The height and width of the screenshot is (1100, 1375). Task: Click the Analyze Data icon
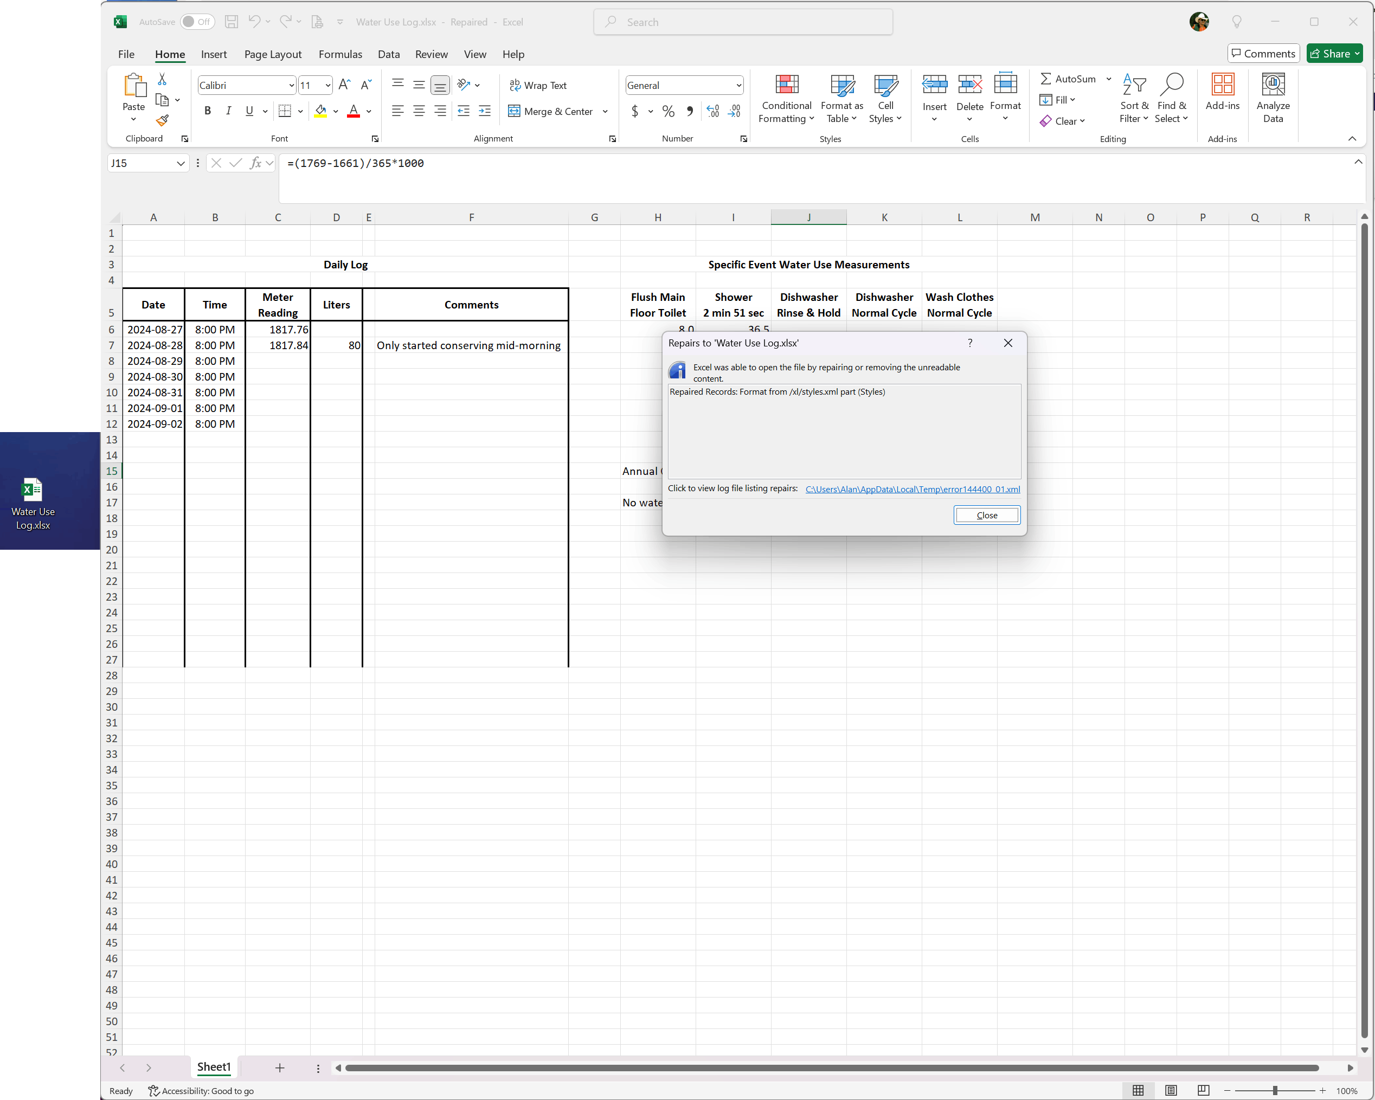pyautogui.click(x=1273, y=98)
